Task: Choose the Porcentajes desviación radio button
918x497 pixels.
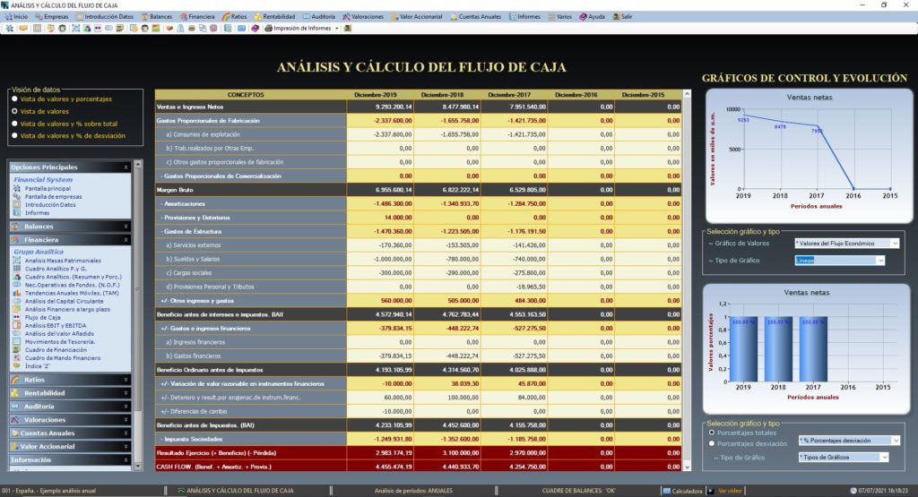Action: 712,444
